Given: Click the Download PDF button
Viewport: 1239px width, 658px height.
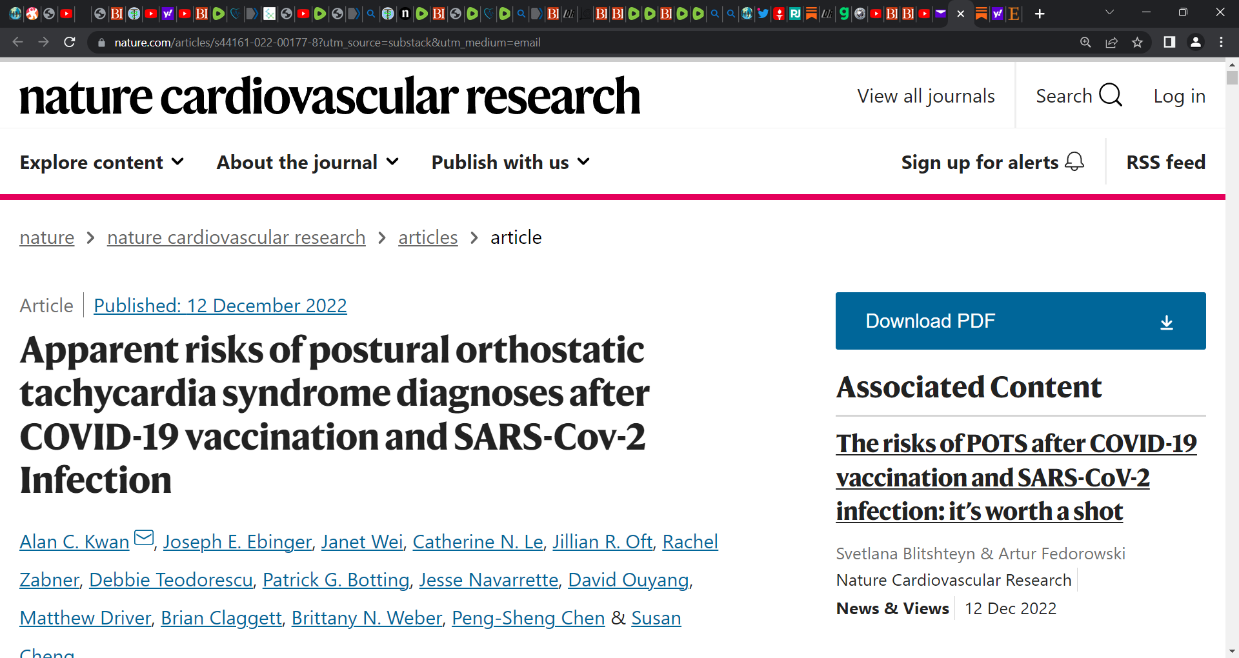Looking at the screenshot, I should point(1020,321).
